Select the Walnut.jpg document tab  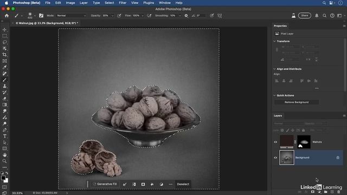click(47, 23)
